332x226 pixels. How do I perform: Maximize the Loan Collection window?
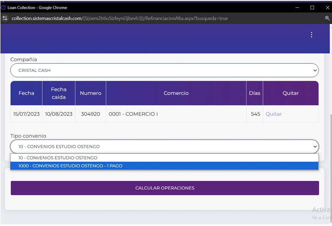[x=312, y=7]
